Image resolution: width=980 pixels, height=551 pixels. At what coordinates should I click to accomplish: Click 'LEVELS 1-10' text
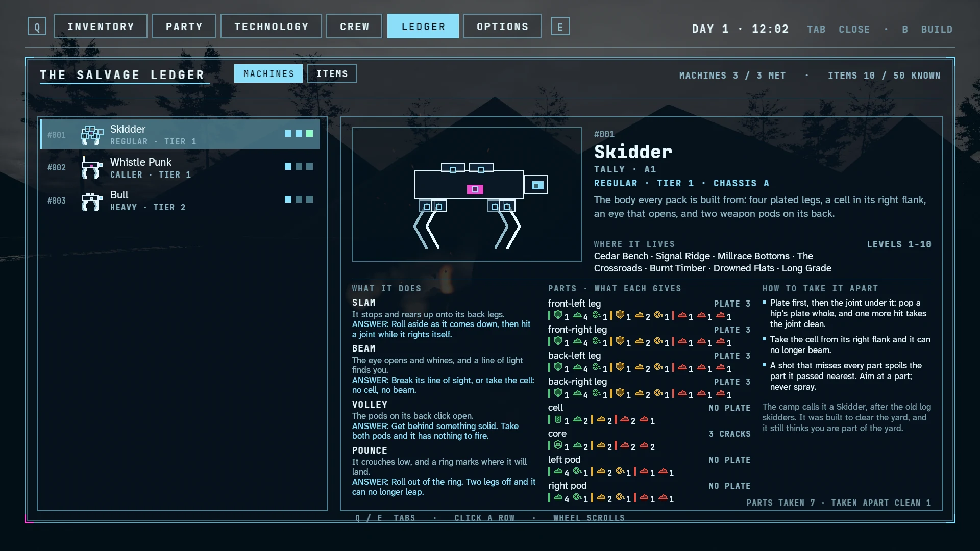[x=899, y=244]
